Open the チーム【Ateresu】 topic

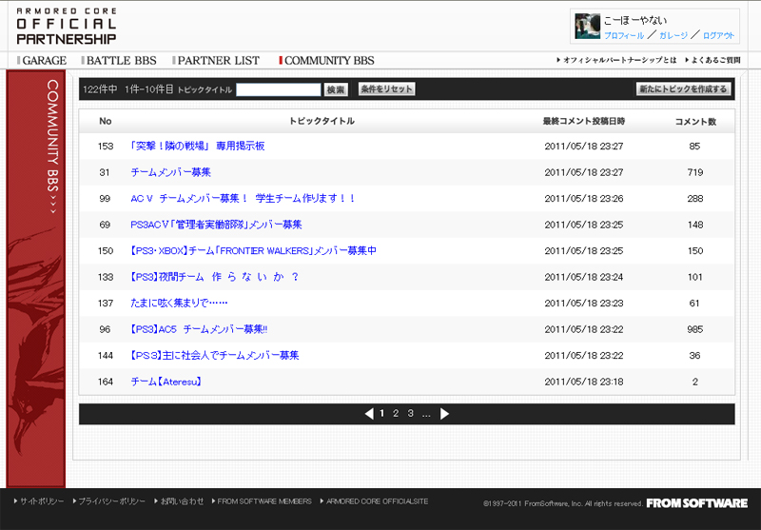point(166,382)
